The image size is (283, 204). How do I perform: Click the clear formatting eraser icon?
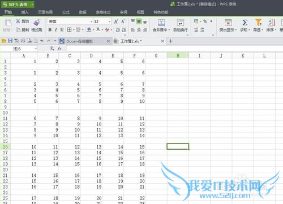(107, 29)
